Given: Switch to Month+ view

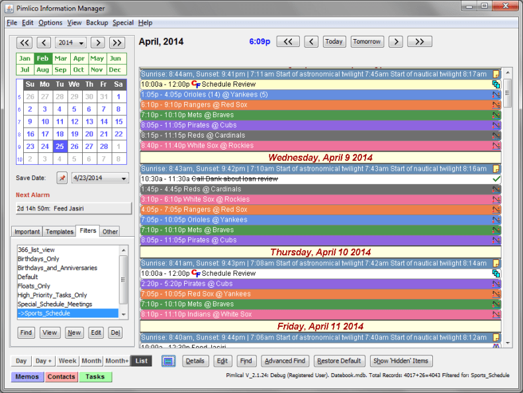Looking at the screenshot, I should pyautogui.click(x=117, y=361).
